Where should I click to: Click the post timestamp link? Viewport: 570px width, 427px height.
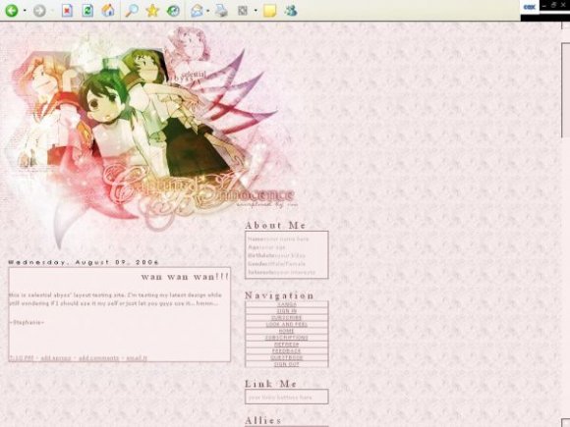(x=21, y=358)
